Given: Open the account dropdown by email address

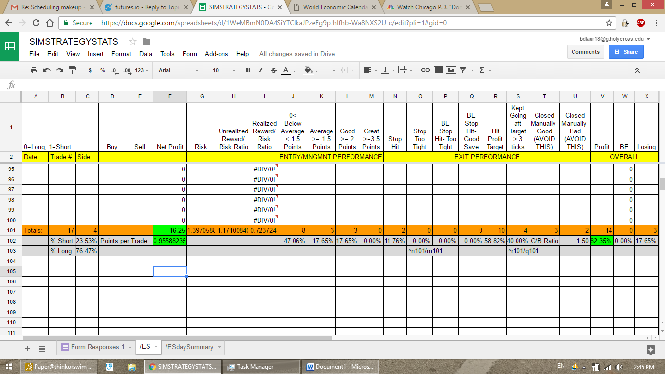Looking at the screenshot, I should point(615,39).
